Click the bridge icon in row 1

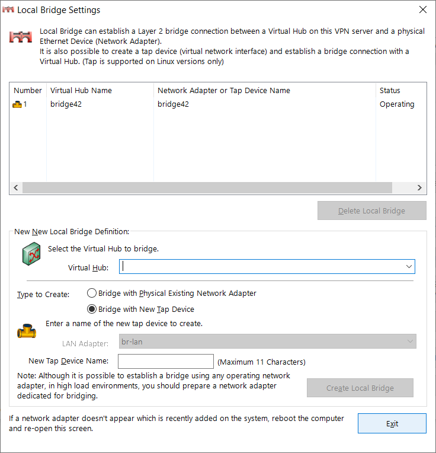tap(17, 104)
